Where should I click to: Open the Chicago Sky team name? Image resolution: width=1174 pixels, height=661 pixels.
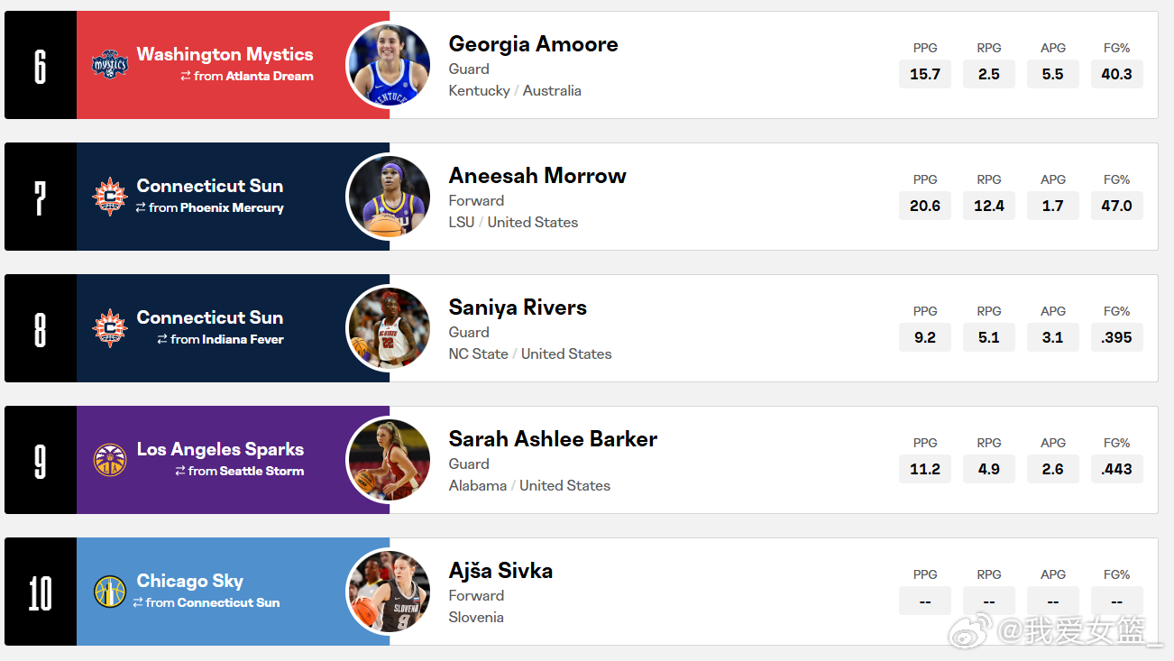pos(190,581)
